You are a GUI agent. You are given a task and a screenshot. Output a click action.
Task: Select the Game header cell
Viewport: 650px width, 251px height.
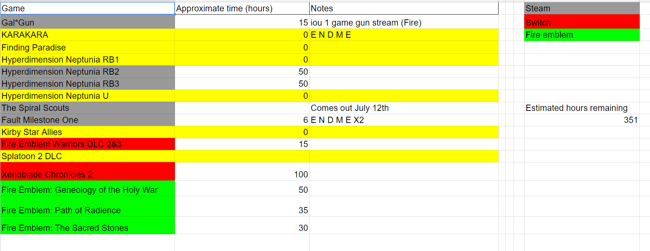pyautogui.click(x=87, y=8)
